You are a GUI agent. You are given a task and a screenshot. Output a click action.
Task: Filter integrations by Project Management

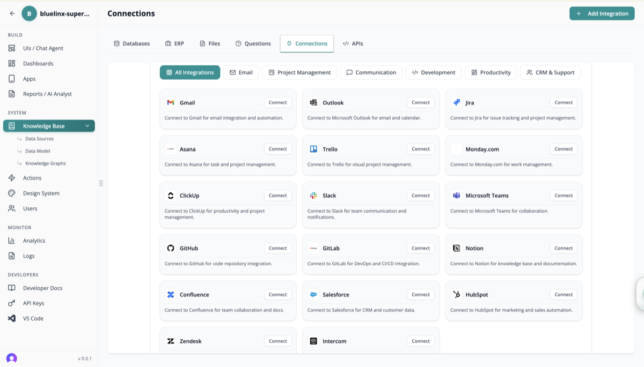[x=299, y=72]
